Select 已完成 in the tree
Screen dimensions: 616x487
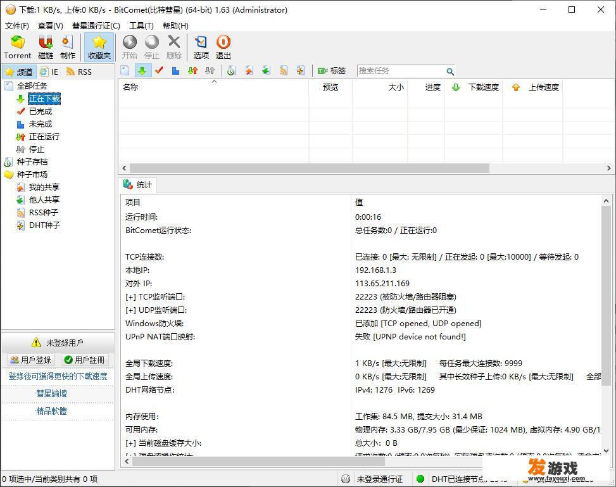(41, 111)
